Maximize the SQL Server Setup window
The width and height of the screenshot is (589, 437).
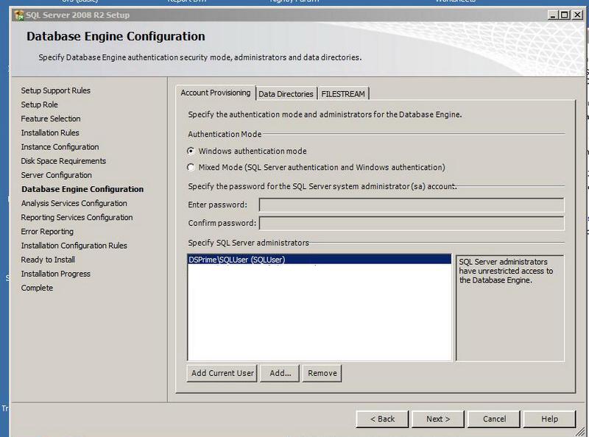(565, 15)
